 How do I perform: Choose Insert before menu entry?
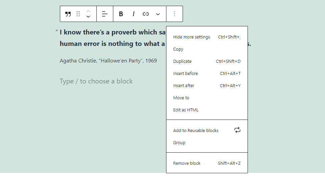click(185, 74)
